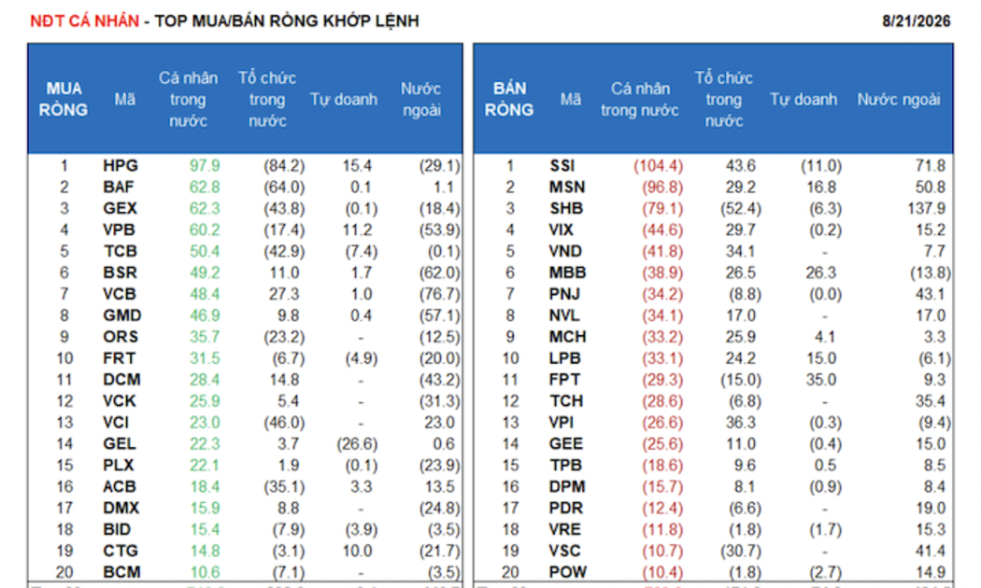
Task: Click the SSI value (104.4) cell
Action: click(x=658, y=165)
